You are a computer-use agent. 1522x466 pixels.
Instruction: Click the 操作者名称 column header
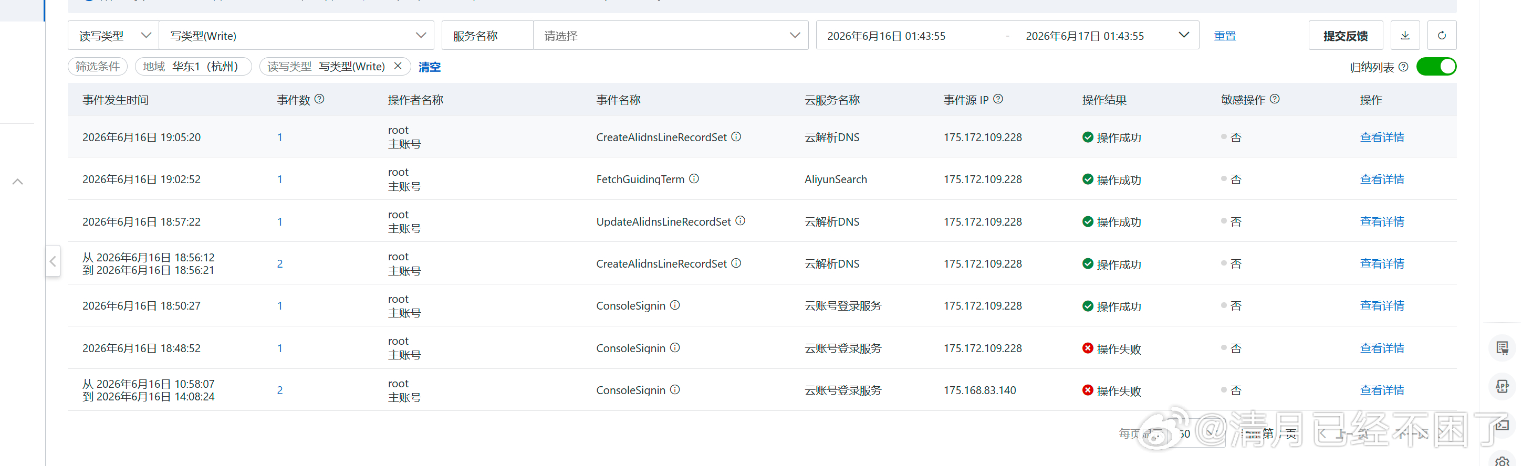coord(415,100)
